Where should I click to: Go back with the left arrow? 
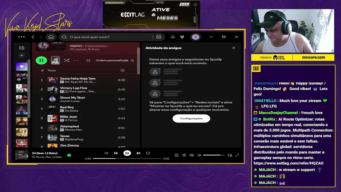pyautogui.click(x=33, y=37)
